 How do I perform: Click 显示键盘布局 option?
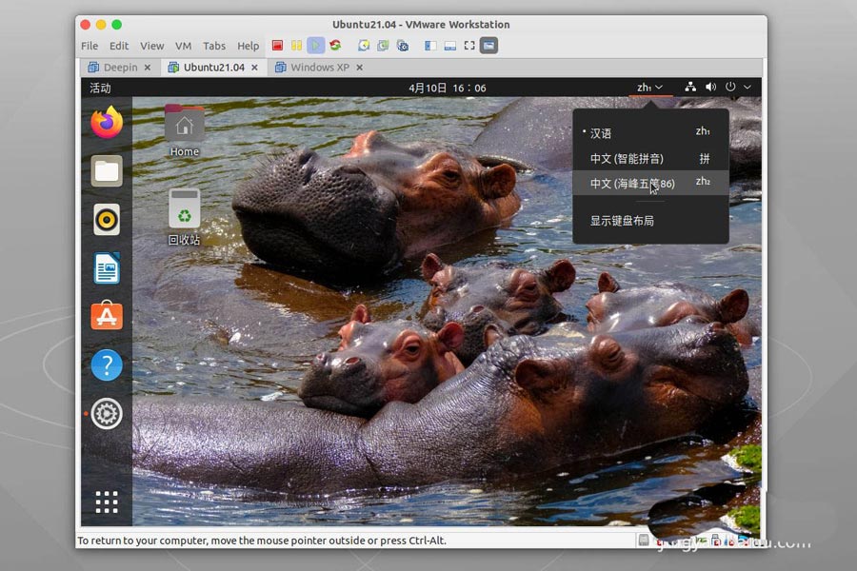[x=622, y=221]
